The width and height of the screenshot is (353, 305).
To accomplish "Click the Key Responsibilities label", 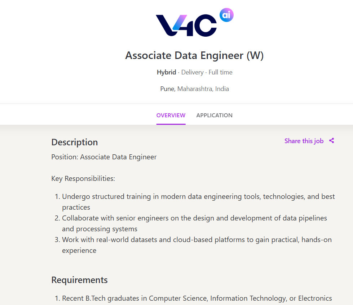I will (x=83, y=178).
